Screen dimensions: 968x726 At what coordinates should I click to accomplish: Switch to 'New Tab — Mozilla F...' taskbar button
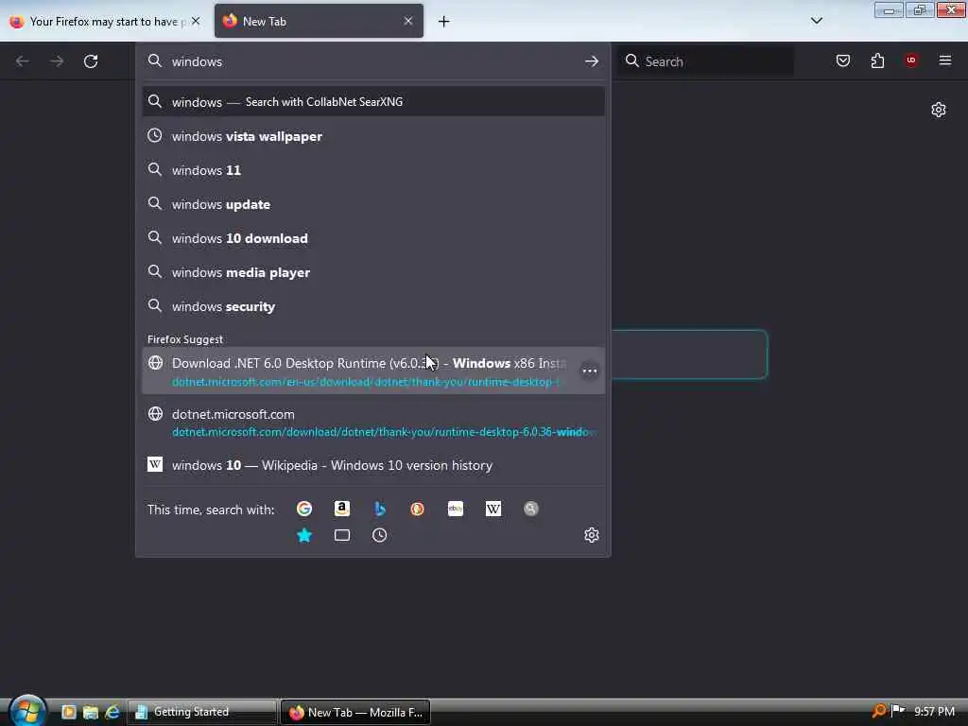click(x=355, y=712)
